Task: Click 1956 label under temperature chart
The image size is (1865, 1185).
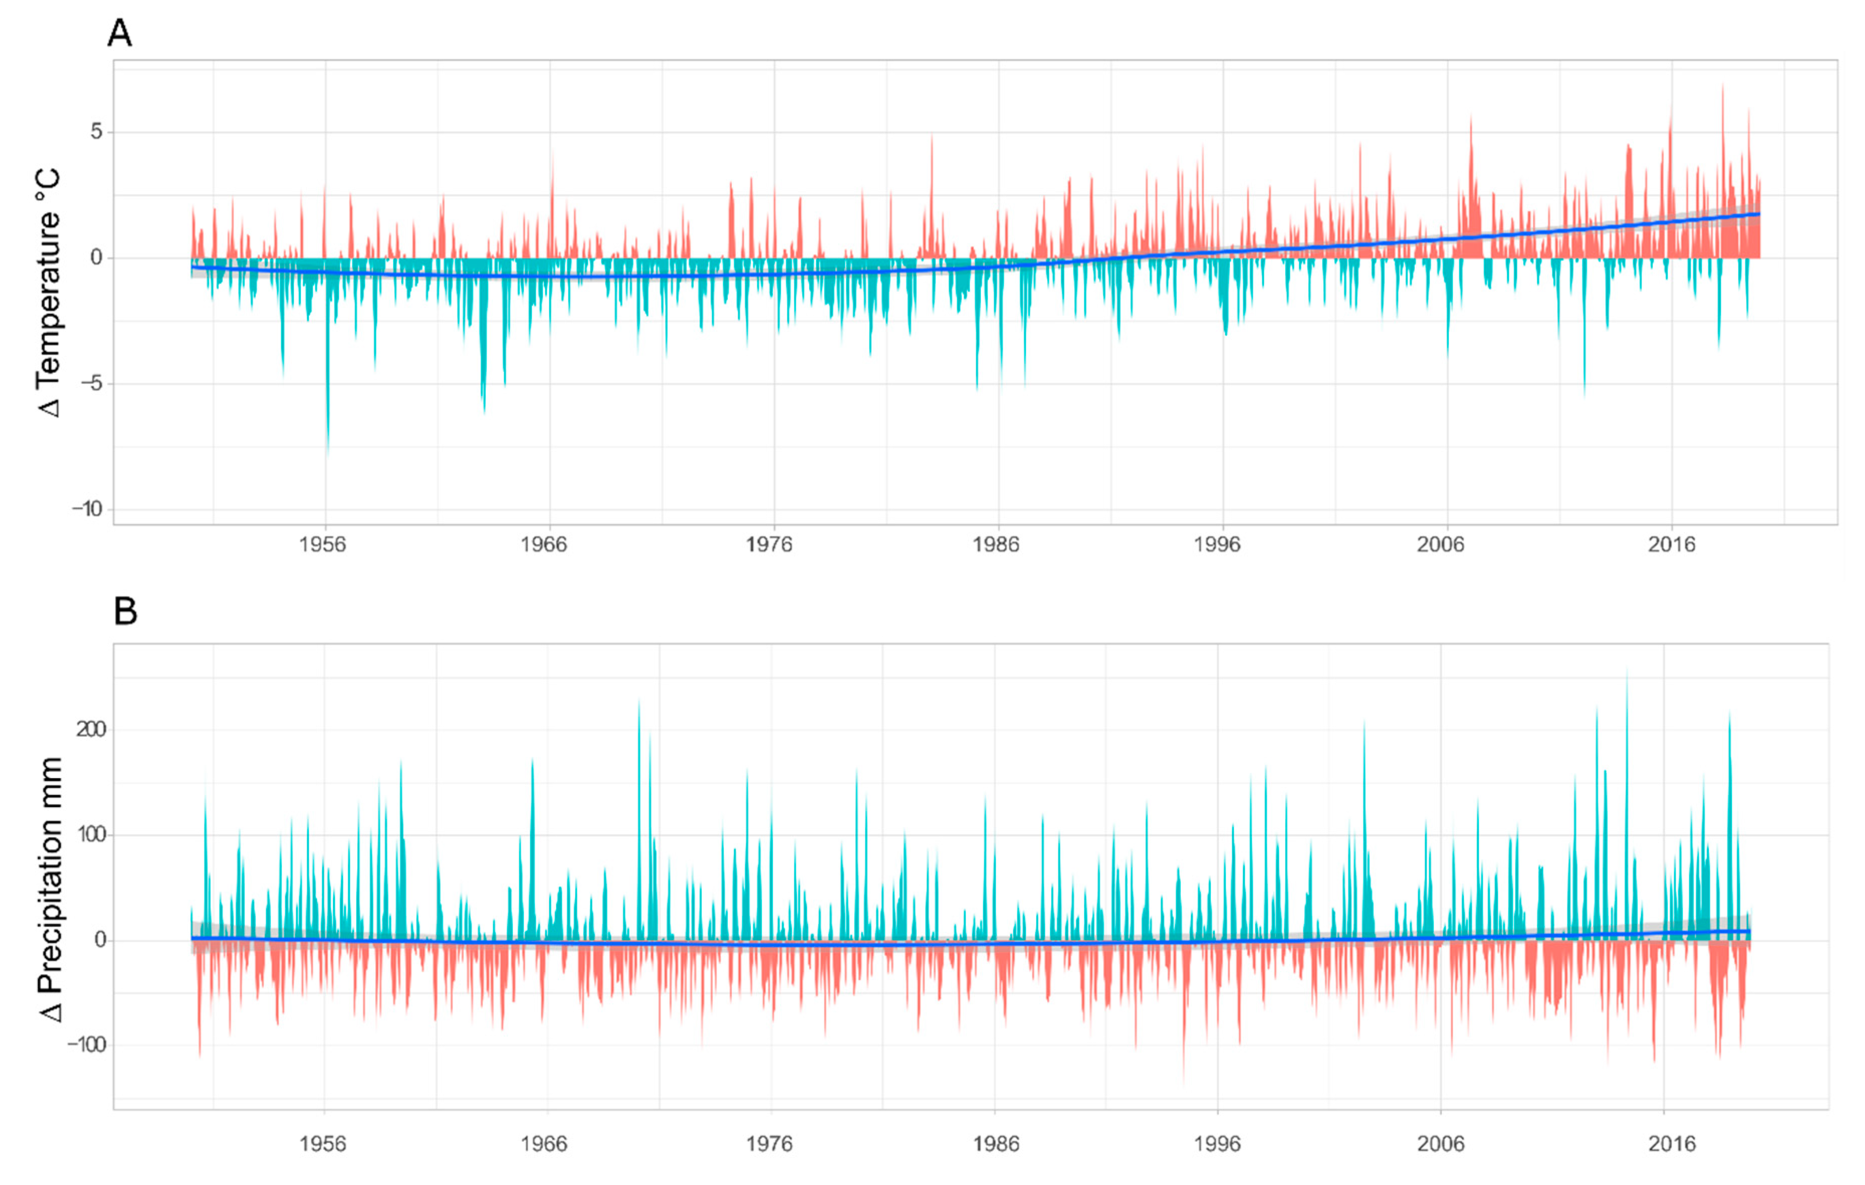Action: click(322, 545)
